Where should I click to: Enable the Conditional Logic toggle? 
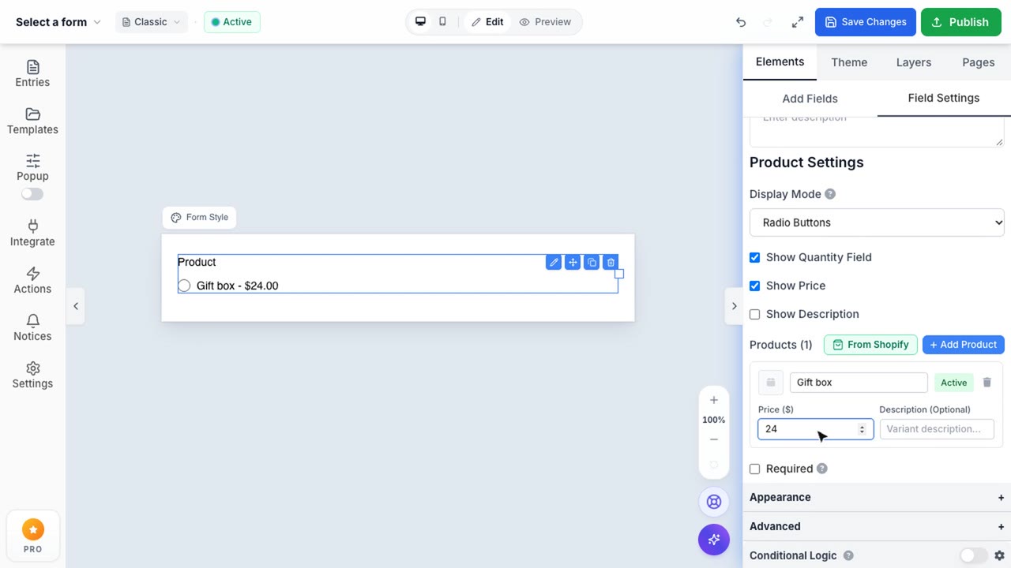point(974,555)
